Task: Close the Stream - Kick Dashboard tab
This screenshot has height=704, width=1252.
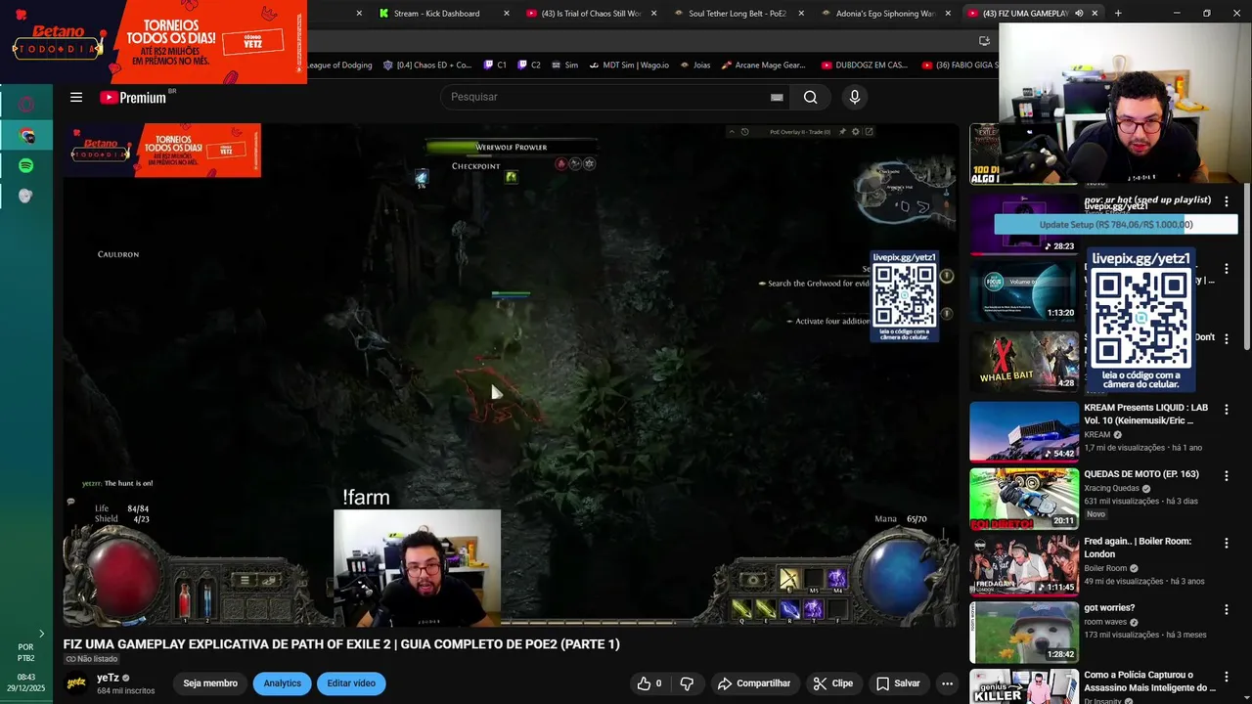Action: pyautogui.click(x=506, y=14)
